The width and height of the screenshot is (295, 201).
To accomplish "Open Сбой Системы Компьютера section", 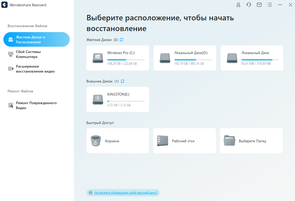I will pos(37,54).
